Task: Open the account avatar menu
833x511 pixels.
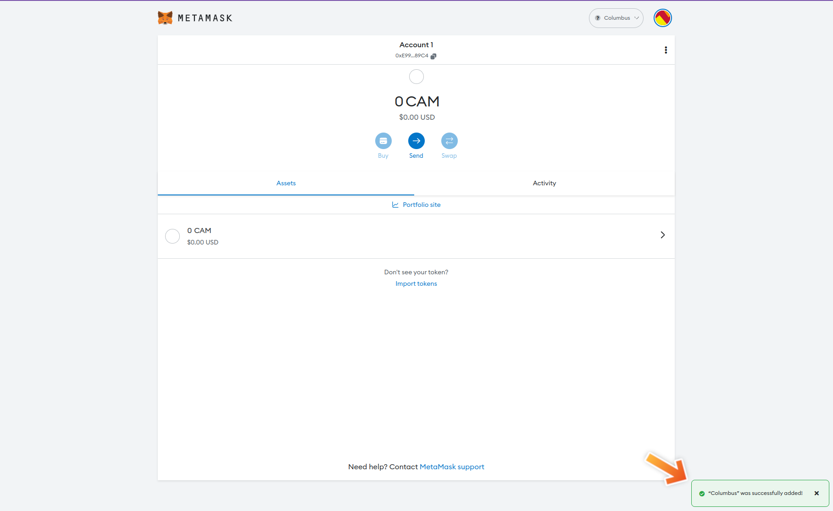Action: tap(662, 18)
